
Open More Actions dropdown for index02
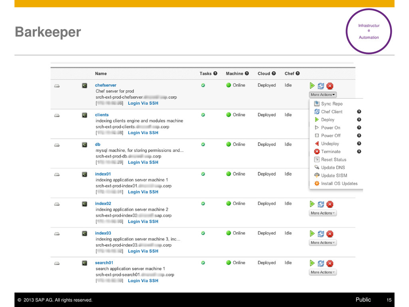click(323, 213)
